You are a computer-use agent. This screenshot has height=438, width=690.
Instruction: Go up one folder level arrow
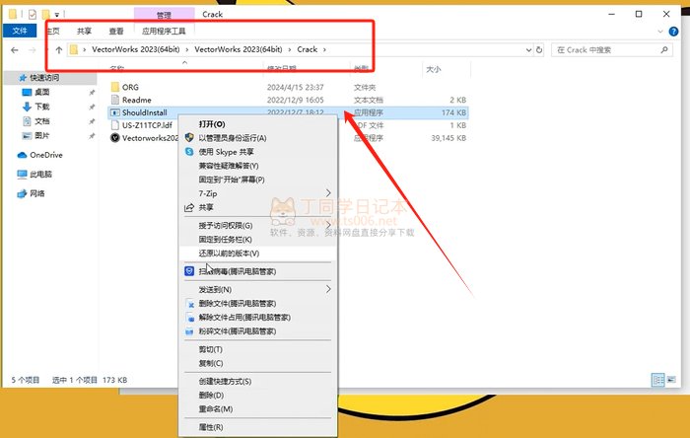click(59, 49)
